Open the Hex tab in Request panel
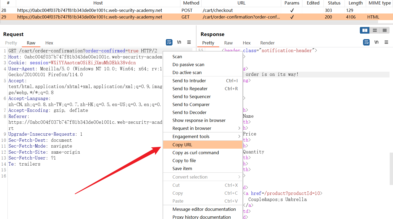This screenshot has width=393, height=219. (x=49, y=43)
